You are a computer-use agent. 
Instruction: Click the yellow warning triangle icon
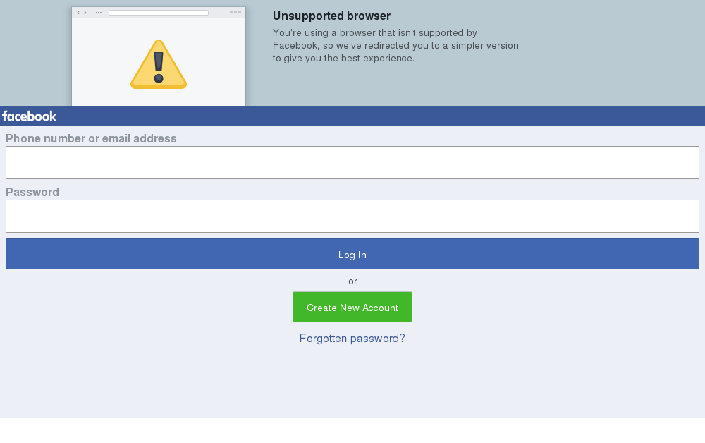click(x=159, y=64)
